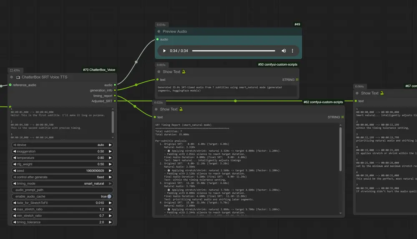
Task: Decrease the temperature value
Action: point(14,158)
